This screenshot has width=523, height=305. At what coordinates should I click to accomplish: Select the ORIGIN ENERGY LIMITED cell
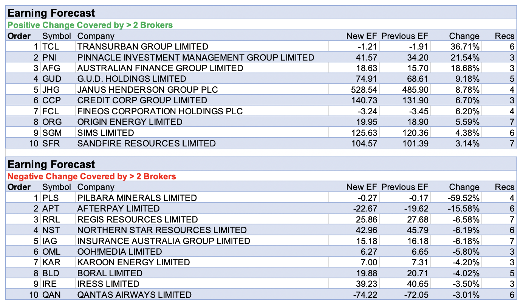pos(130,122)
